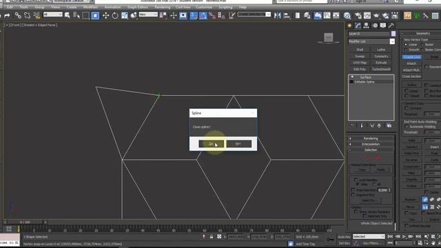441x248 pixels.
Task: Toggle the Connect checkbox in Connect Copy
Action: [x=406, y=108]
